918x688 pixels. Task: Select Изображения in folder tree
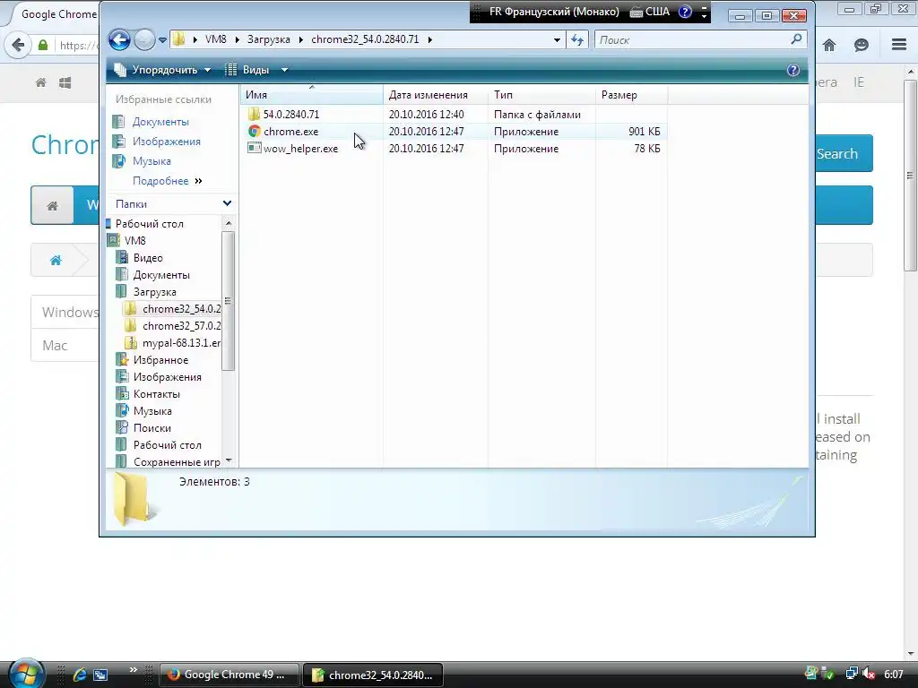[167, 377]
